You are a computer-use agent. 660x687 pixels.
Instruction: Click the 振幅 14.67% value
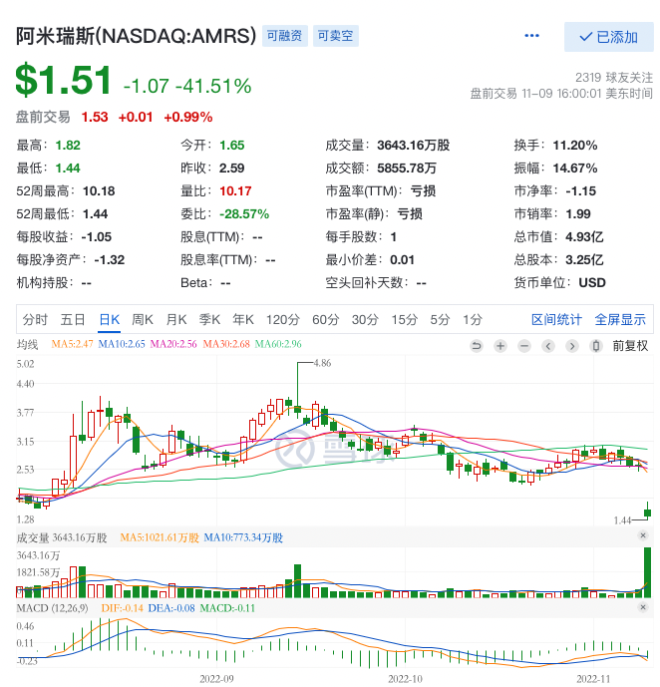tap(575, 169)
